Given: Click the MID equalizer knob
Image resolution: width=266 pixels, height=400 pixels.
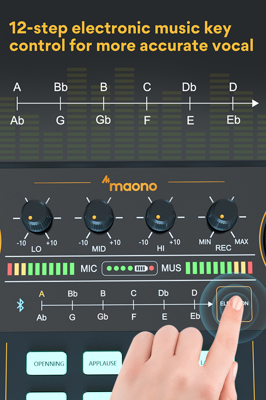Looking at the screenshot, I should (x=99, y=216).
